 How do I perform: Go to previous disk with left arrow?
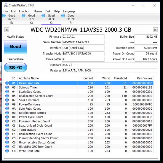[7, 30]
